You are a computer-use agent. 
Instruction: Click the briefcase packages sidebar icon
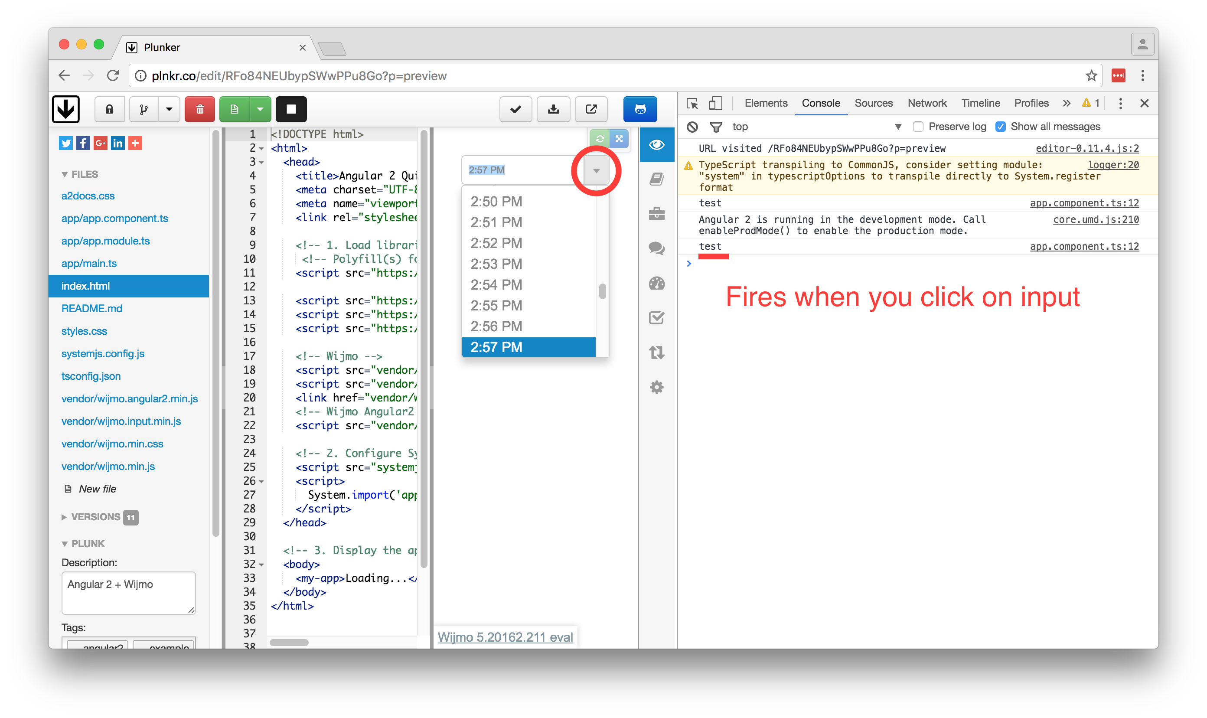coord(656,214)
